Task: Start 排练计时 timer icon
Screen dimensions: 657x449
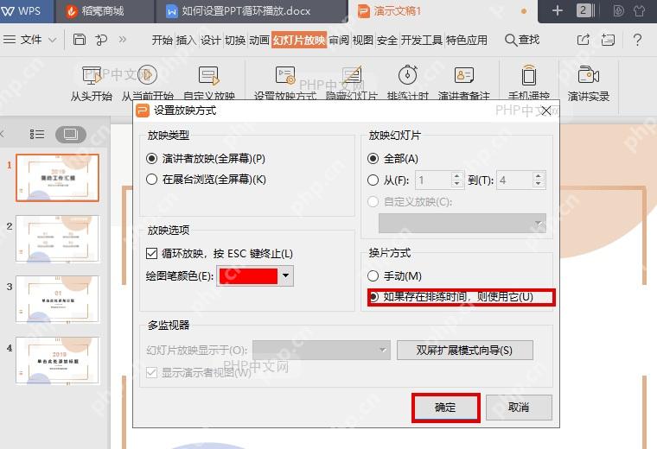Action: [x=408, y=75]
